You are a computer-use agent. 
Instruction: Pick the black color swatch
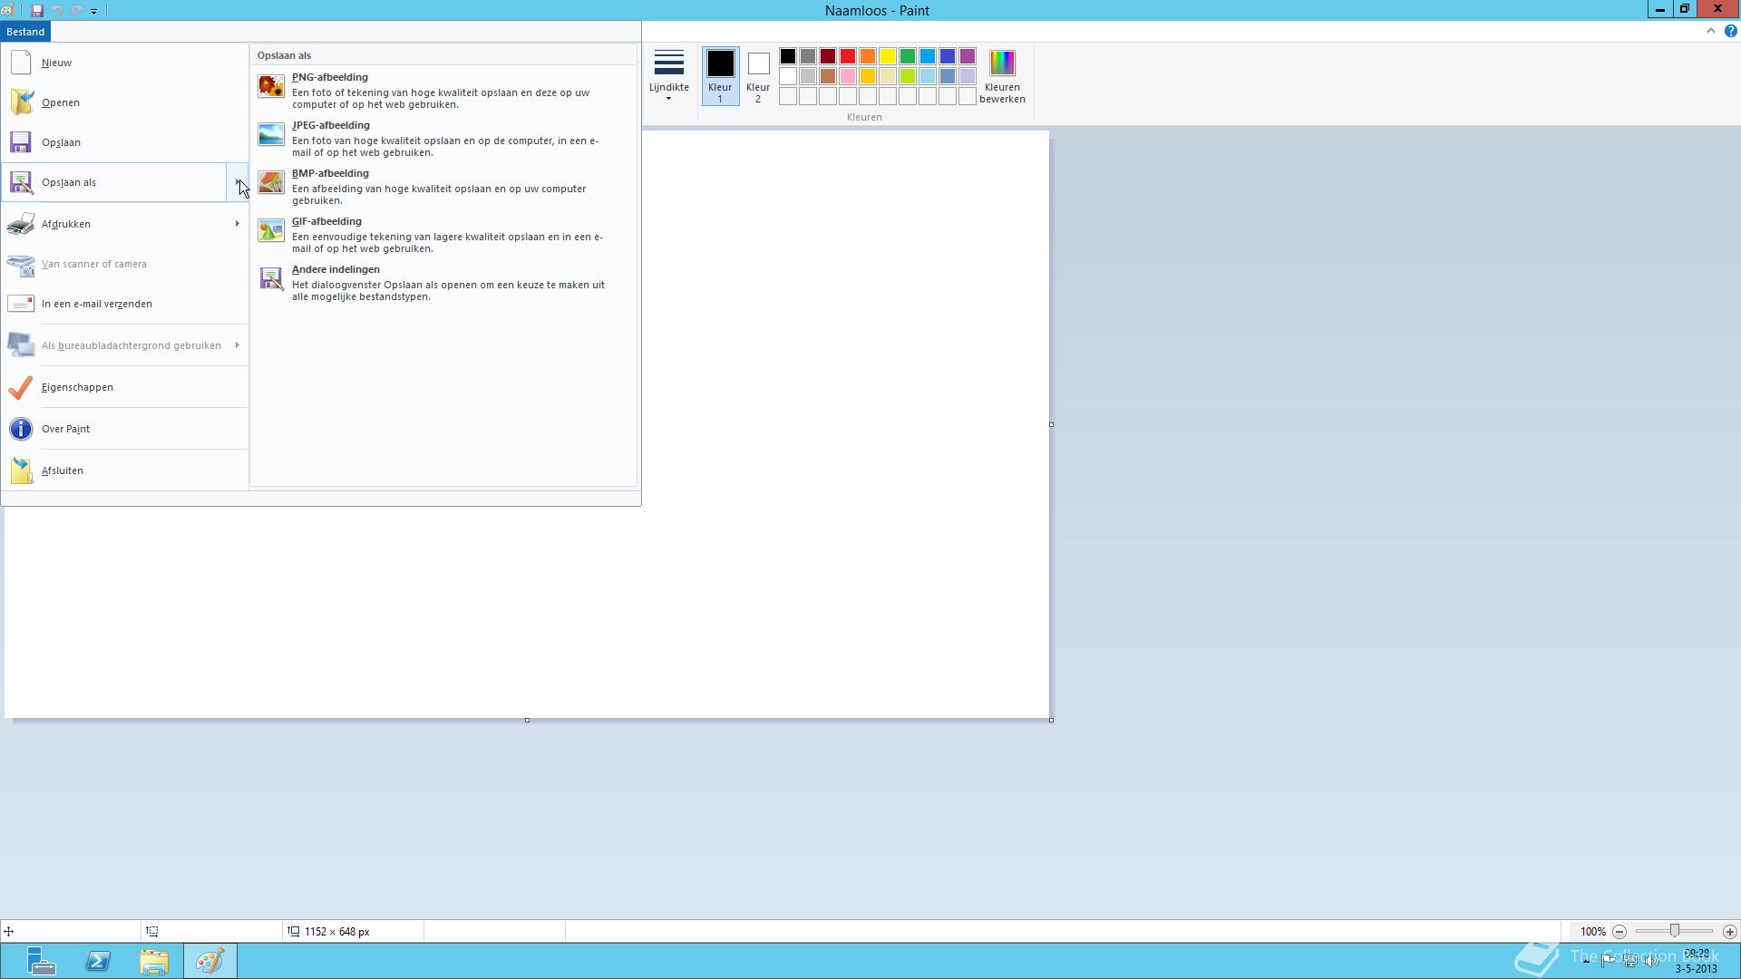click(x=788, y=56)
